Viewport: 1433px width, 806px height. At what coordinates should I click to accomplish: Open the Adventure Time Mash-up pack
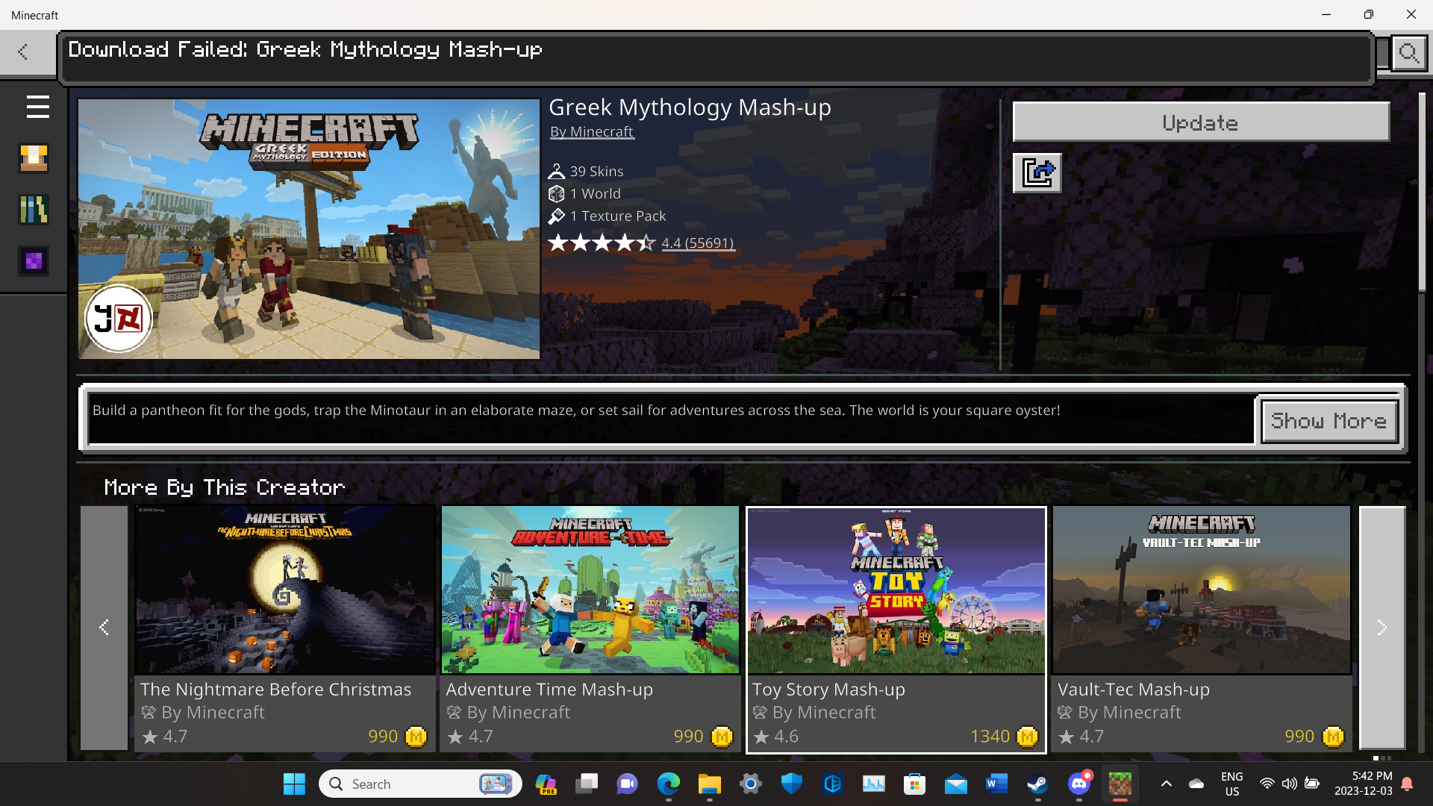[590, 627]
